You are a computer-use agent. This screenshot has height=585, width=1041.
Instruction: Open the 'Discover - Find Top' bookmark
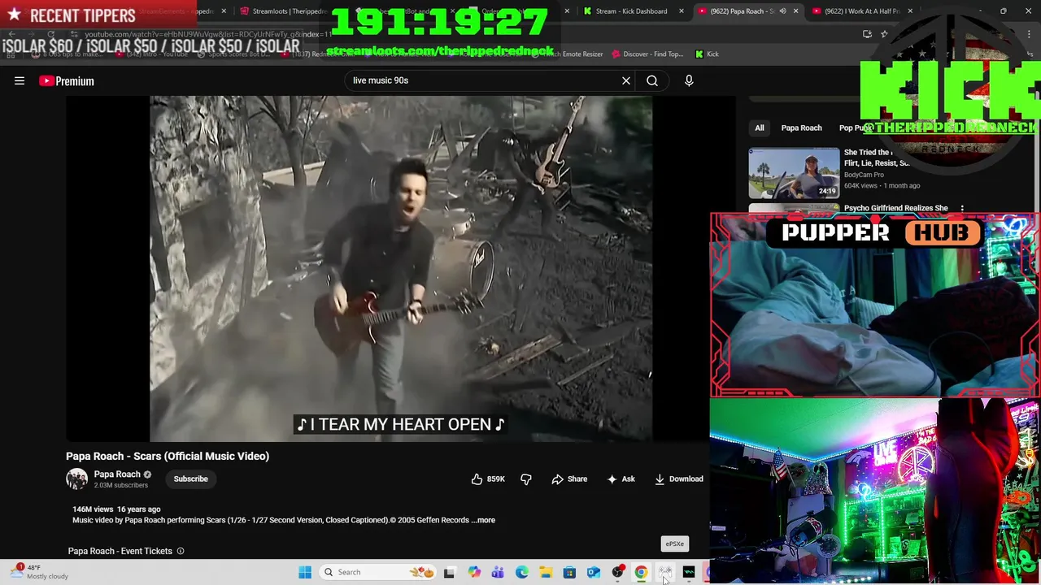(647, 54)
